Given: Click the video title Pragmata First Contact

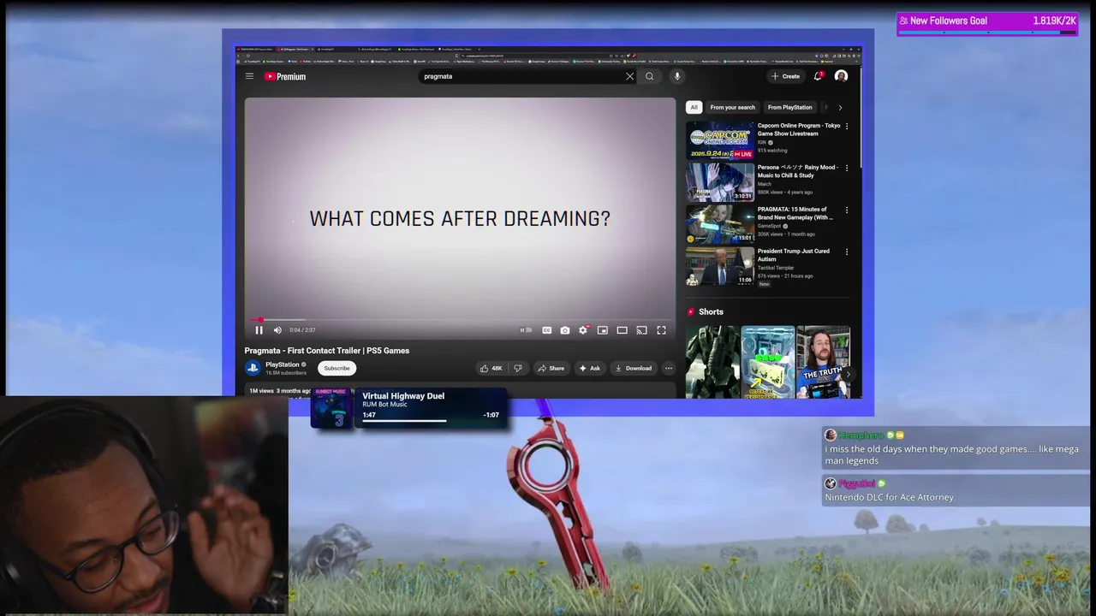Looking at the screenshot, I should click(x=327, y=351).
